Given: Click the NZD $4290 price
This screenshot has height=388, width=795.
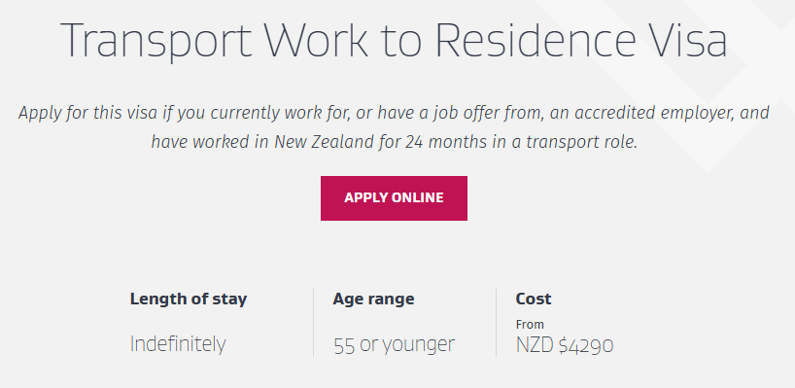Looking at the screenshot, I should 565,345.
